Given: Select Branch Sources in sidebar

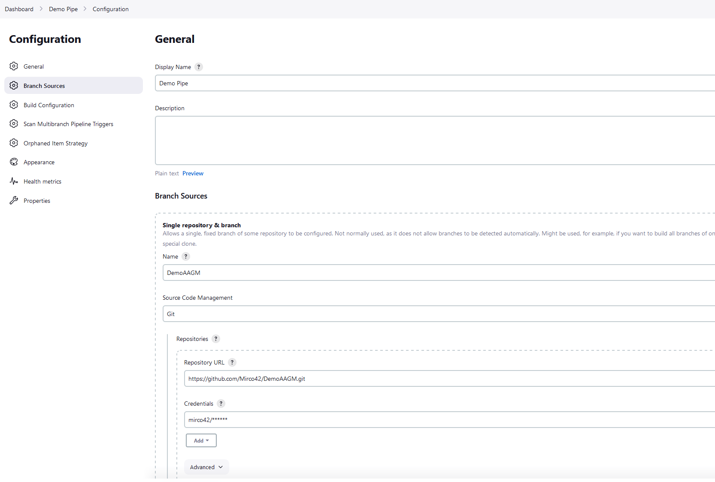Looking at the screenshot, I should (x=73, y=86).
